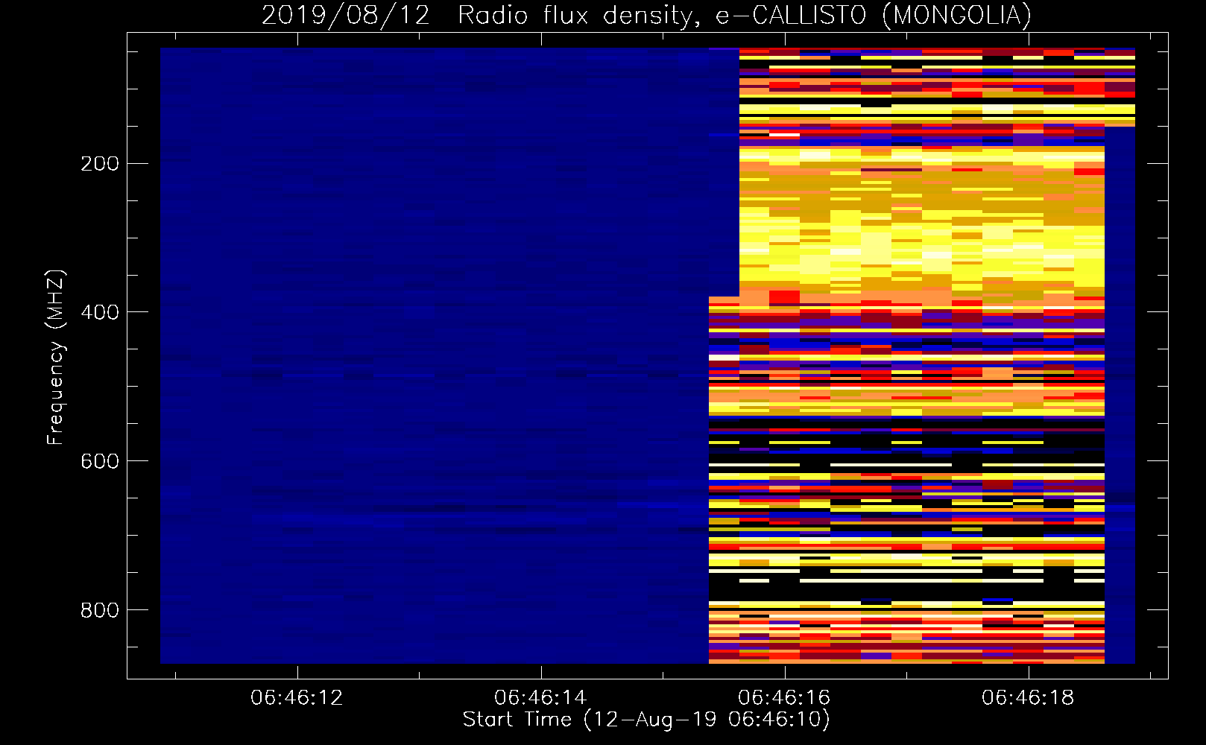Click the '200' frequency tick label

(100, 163)
